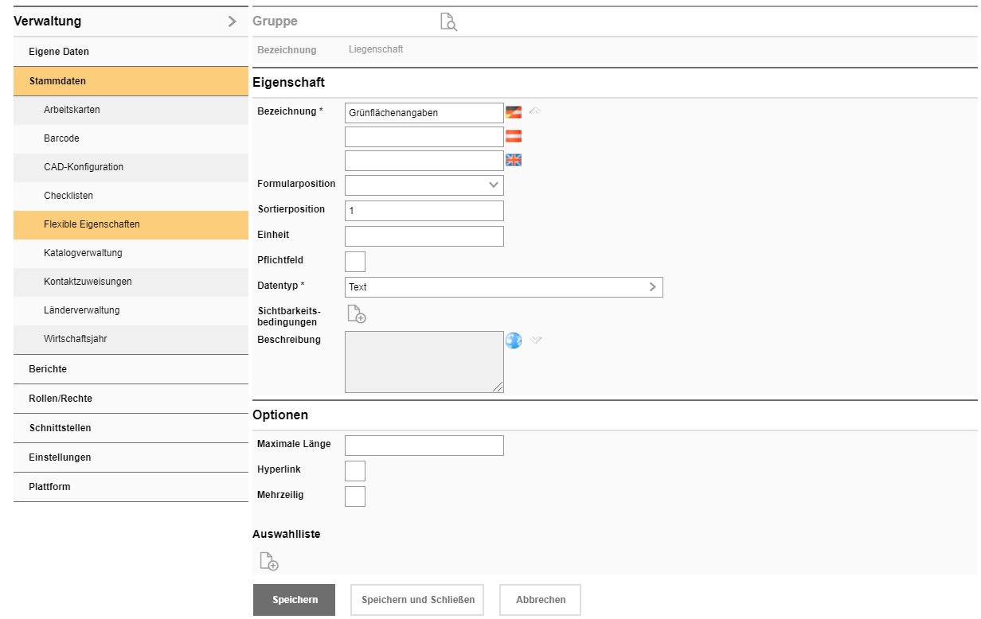
Task: Toggle the Pflichtfeld checkbox
Action: [x=355, y=261]
